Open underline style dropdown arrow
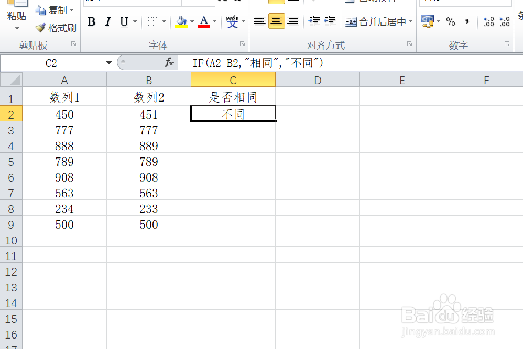Screen dimensions: 523x349 click(135, 21)
